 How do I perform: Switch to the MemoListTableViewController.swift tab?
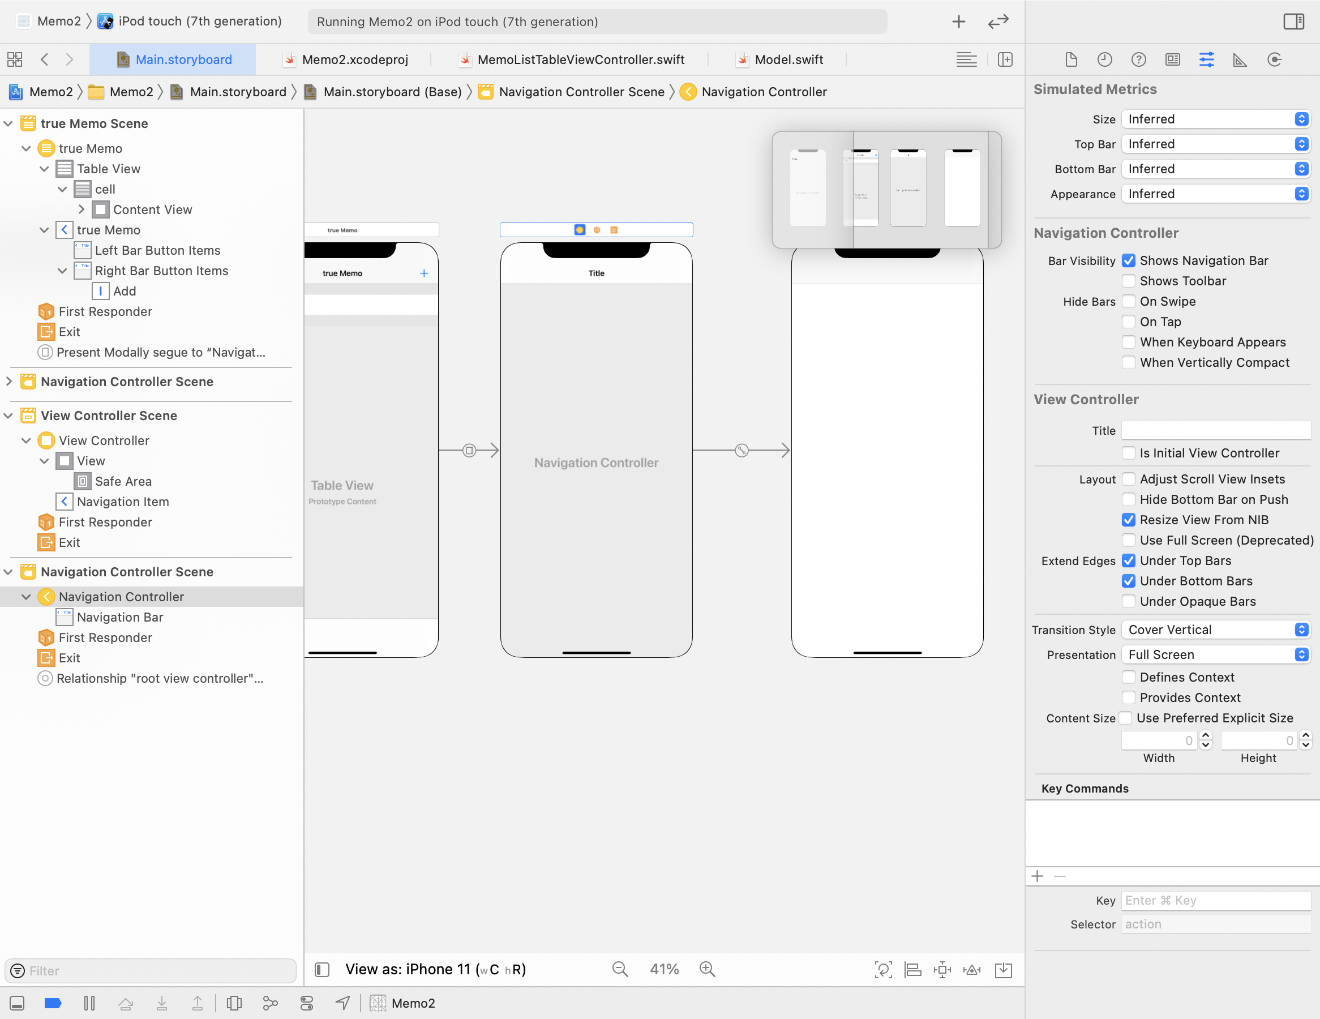[580, 59]
